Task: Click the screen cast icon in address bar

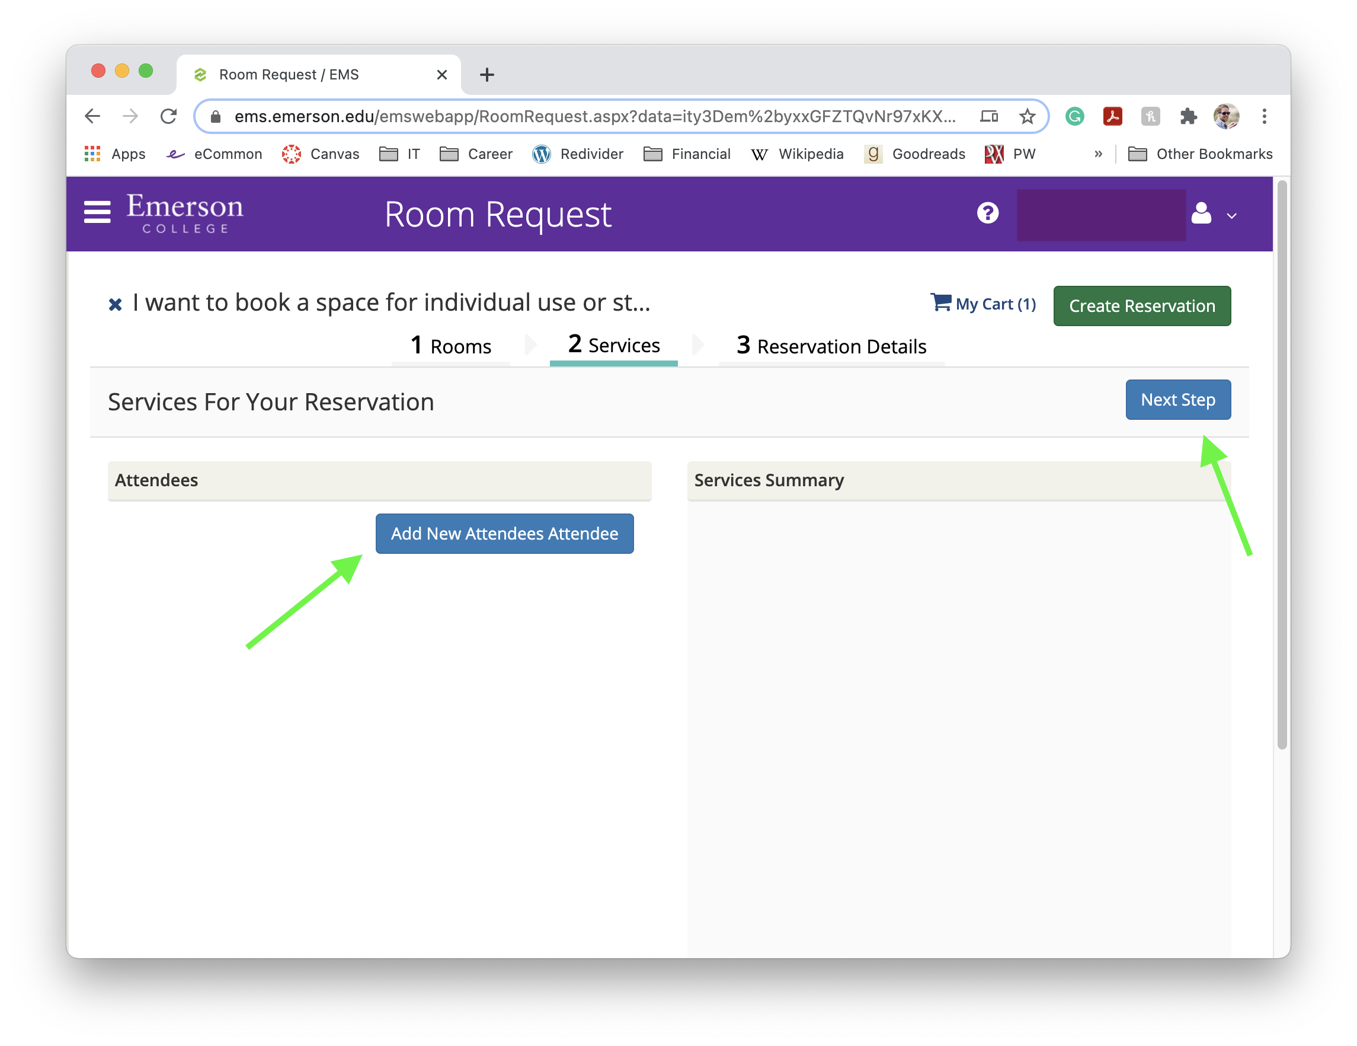Action: [988, 116]
